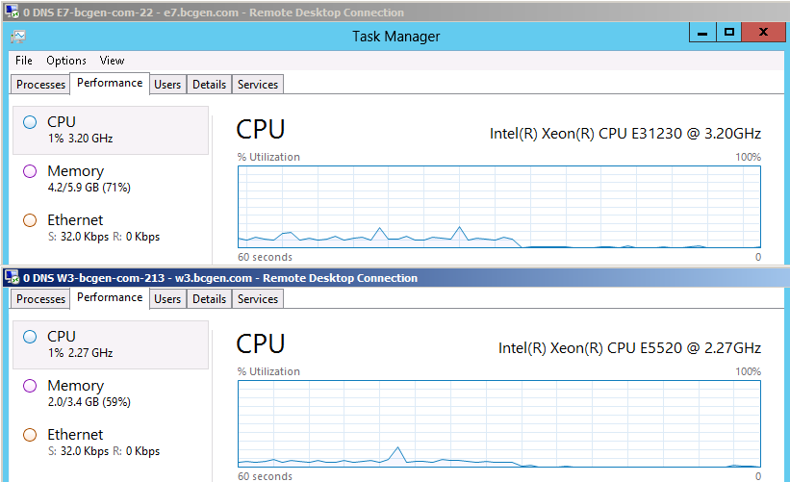The image size is (790, 482).
Task: Select Ethernet circle icon in bottom Task Manager
Action: [x=30, y=435]
